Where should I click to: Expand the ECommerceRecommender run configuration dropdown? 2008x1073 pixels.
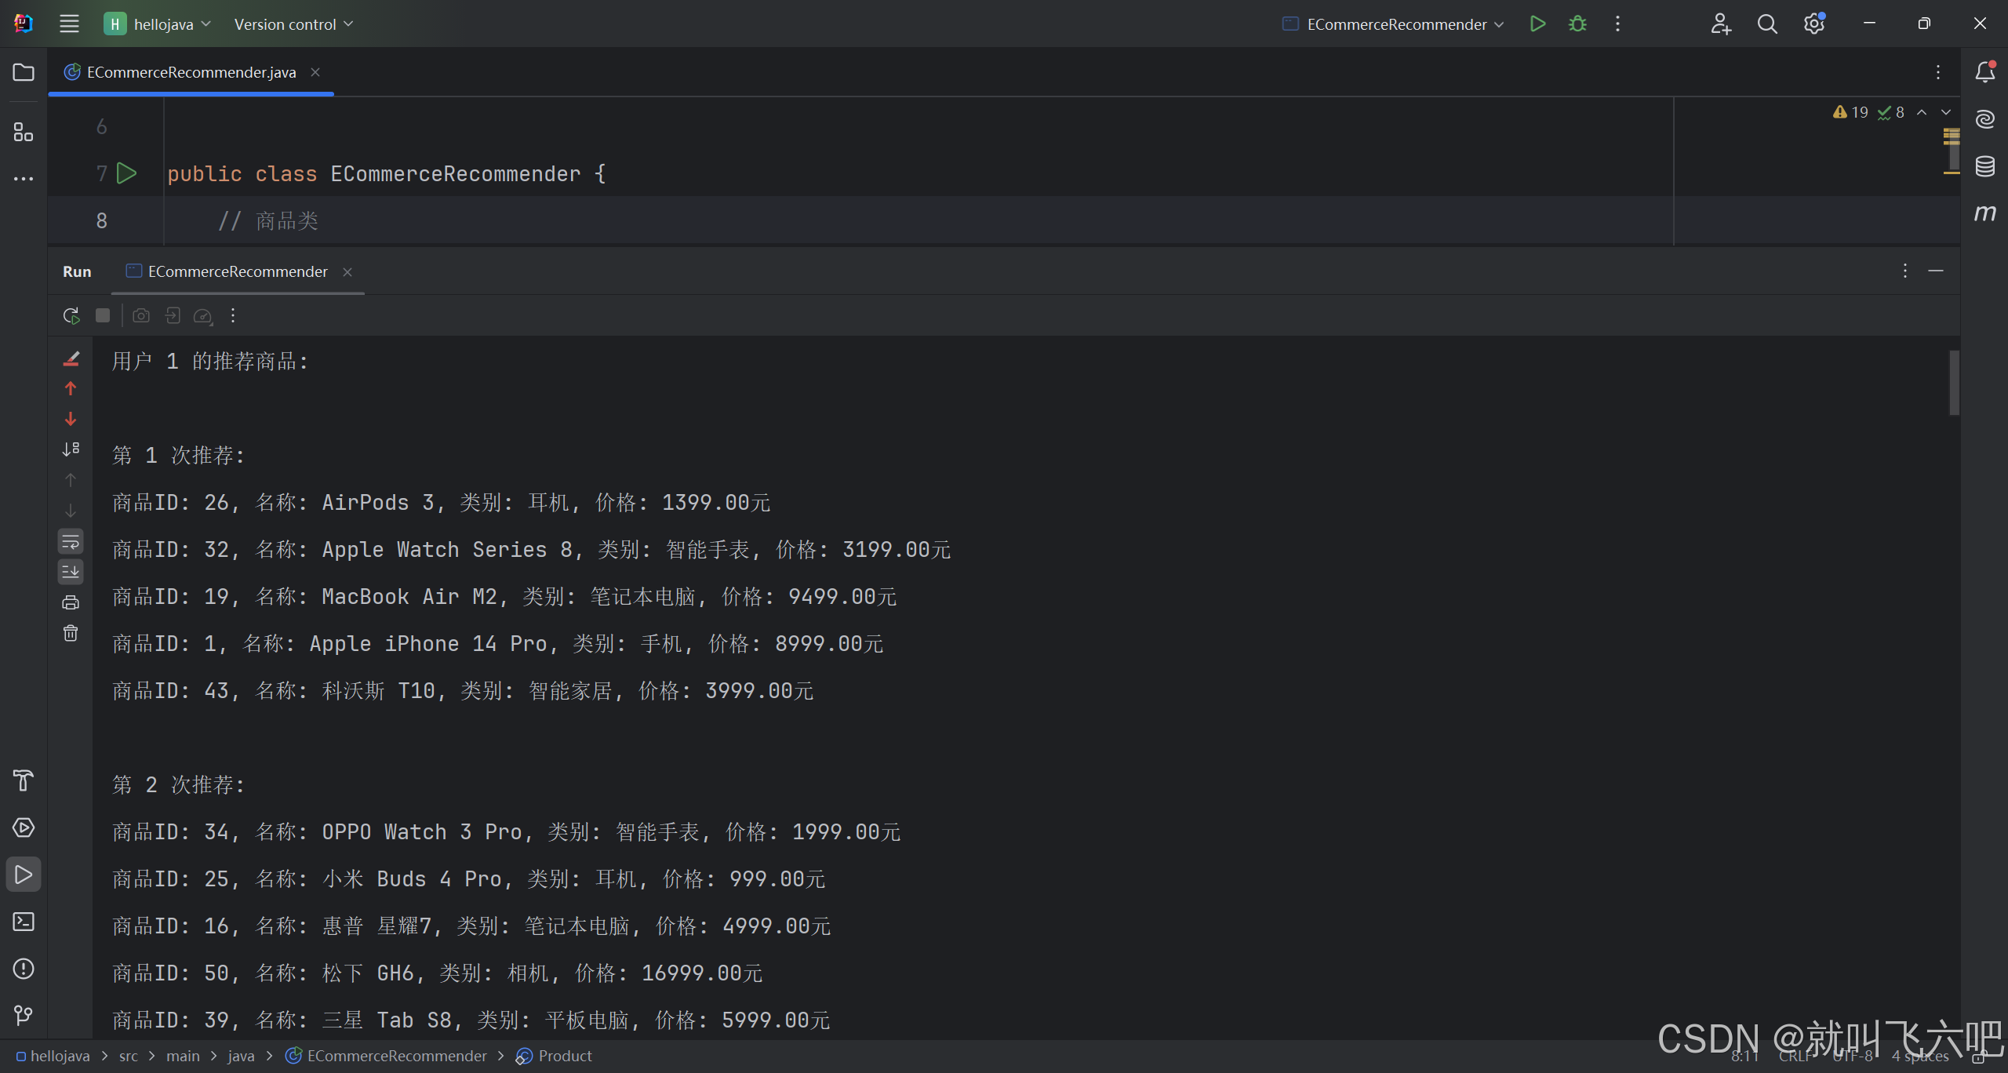(x=1396, y=24)
